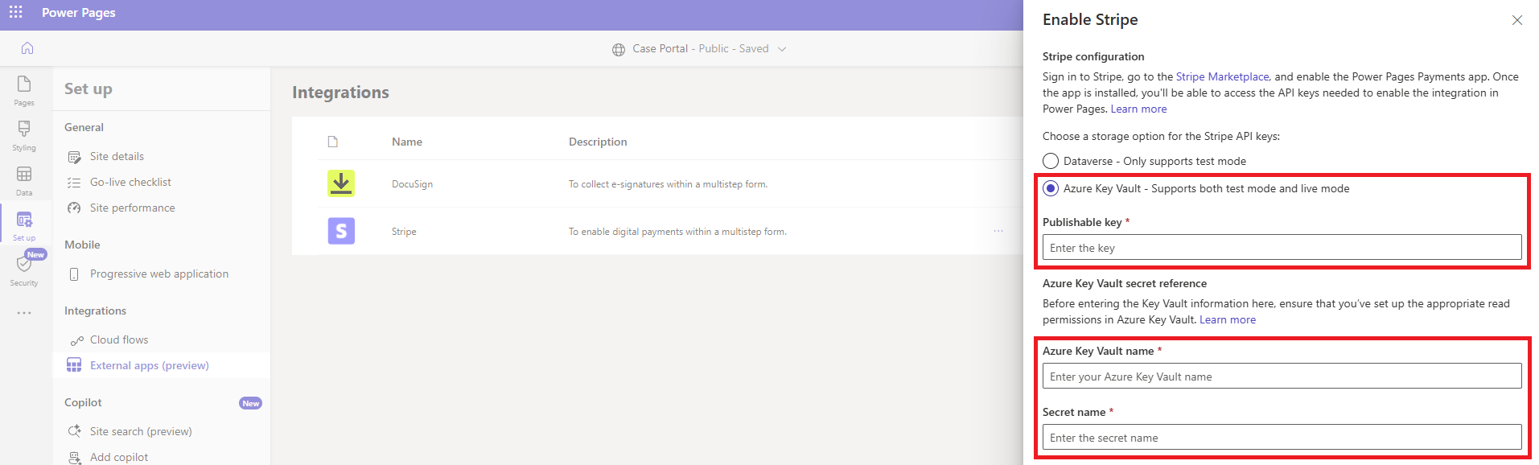Click the Integrations page heading
This screenshot has width=1539, height=465.
click(340, 93)
